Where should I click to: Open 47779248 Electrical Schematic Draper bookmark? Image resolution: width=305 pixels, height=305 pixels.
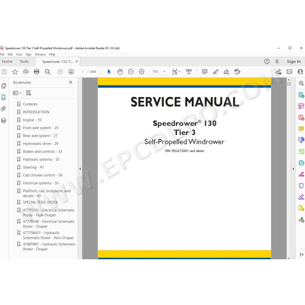click(49, 224)
